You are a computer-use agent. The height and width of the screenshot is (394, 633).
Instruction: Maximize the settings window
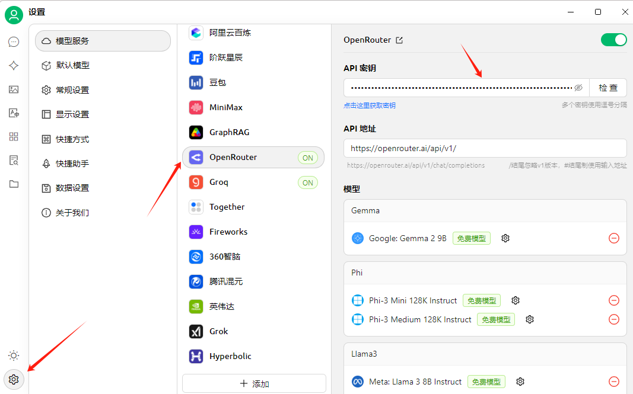(x=598, y=12)
